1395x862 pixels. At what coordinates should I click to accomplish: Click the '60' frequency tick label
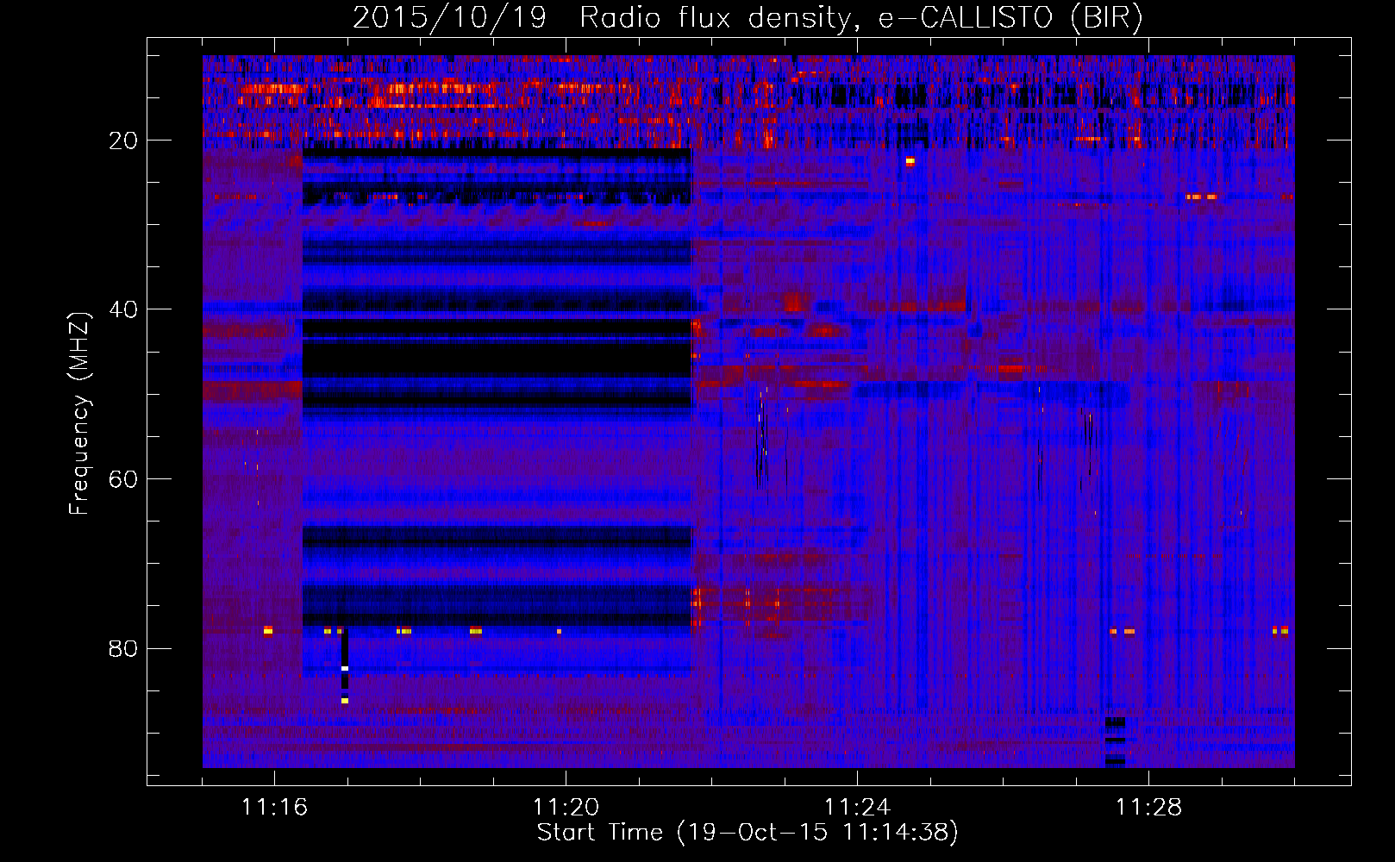point(124,479)
